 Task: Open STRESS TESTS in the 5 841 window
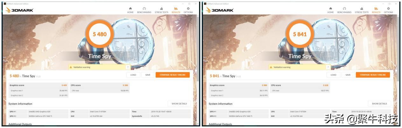pyautogui.click(x=362, y=10)
